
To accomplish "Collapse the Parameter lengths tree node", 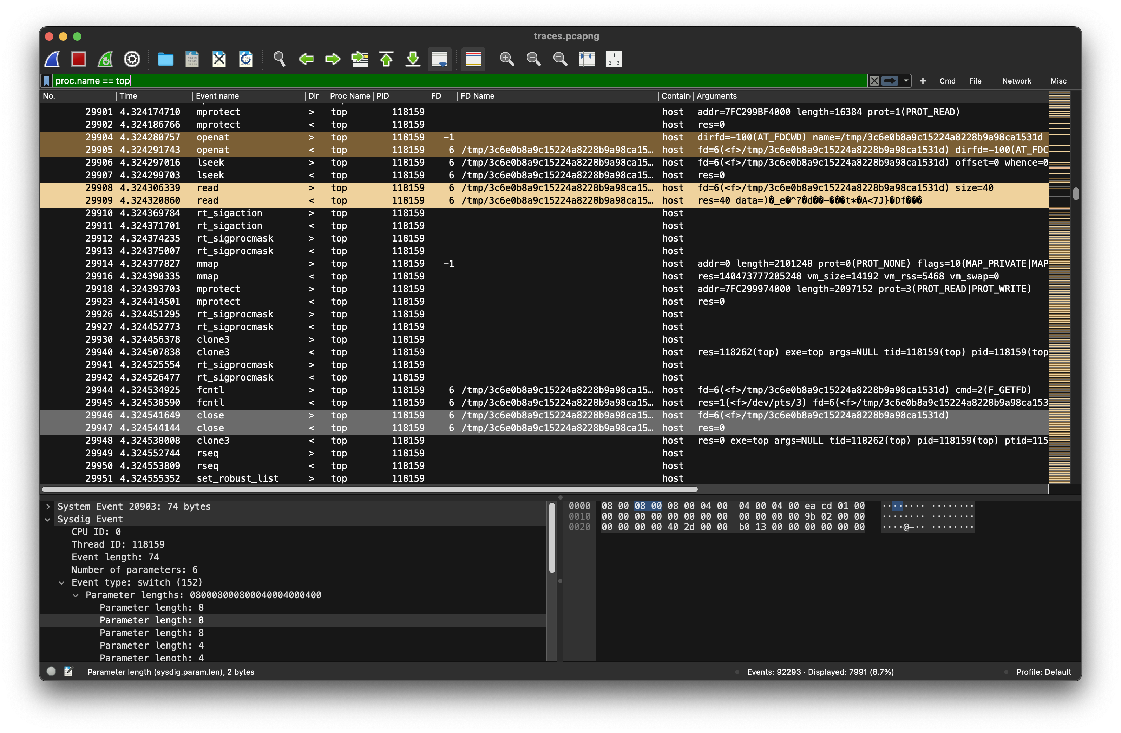I will coord(76,595).
